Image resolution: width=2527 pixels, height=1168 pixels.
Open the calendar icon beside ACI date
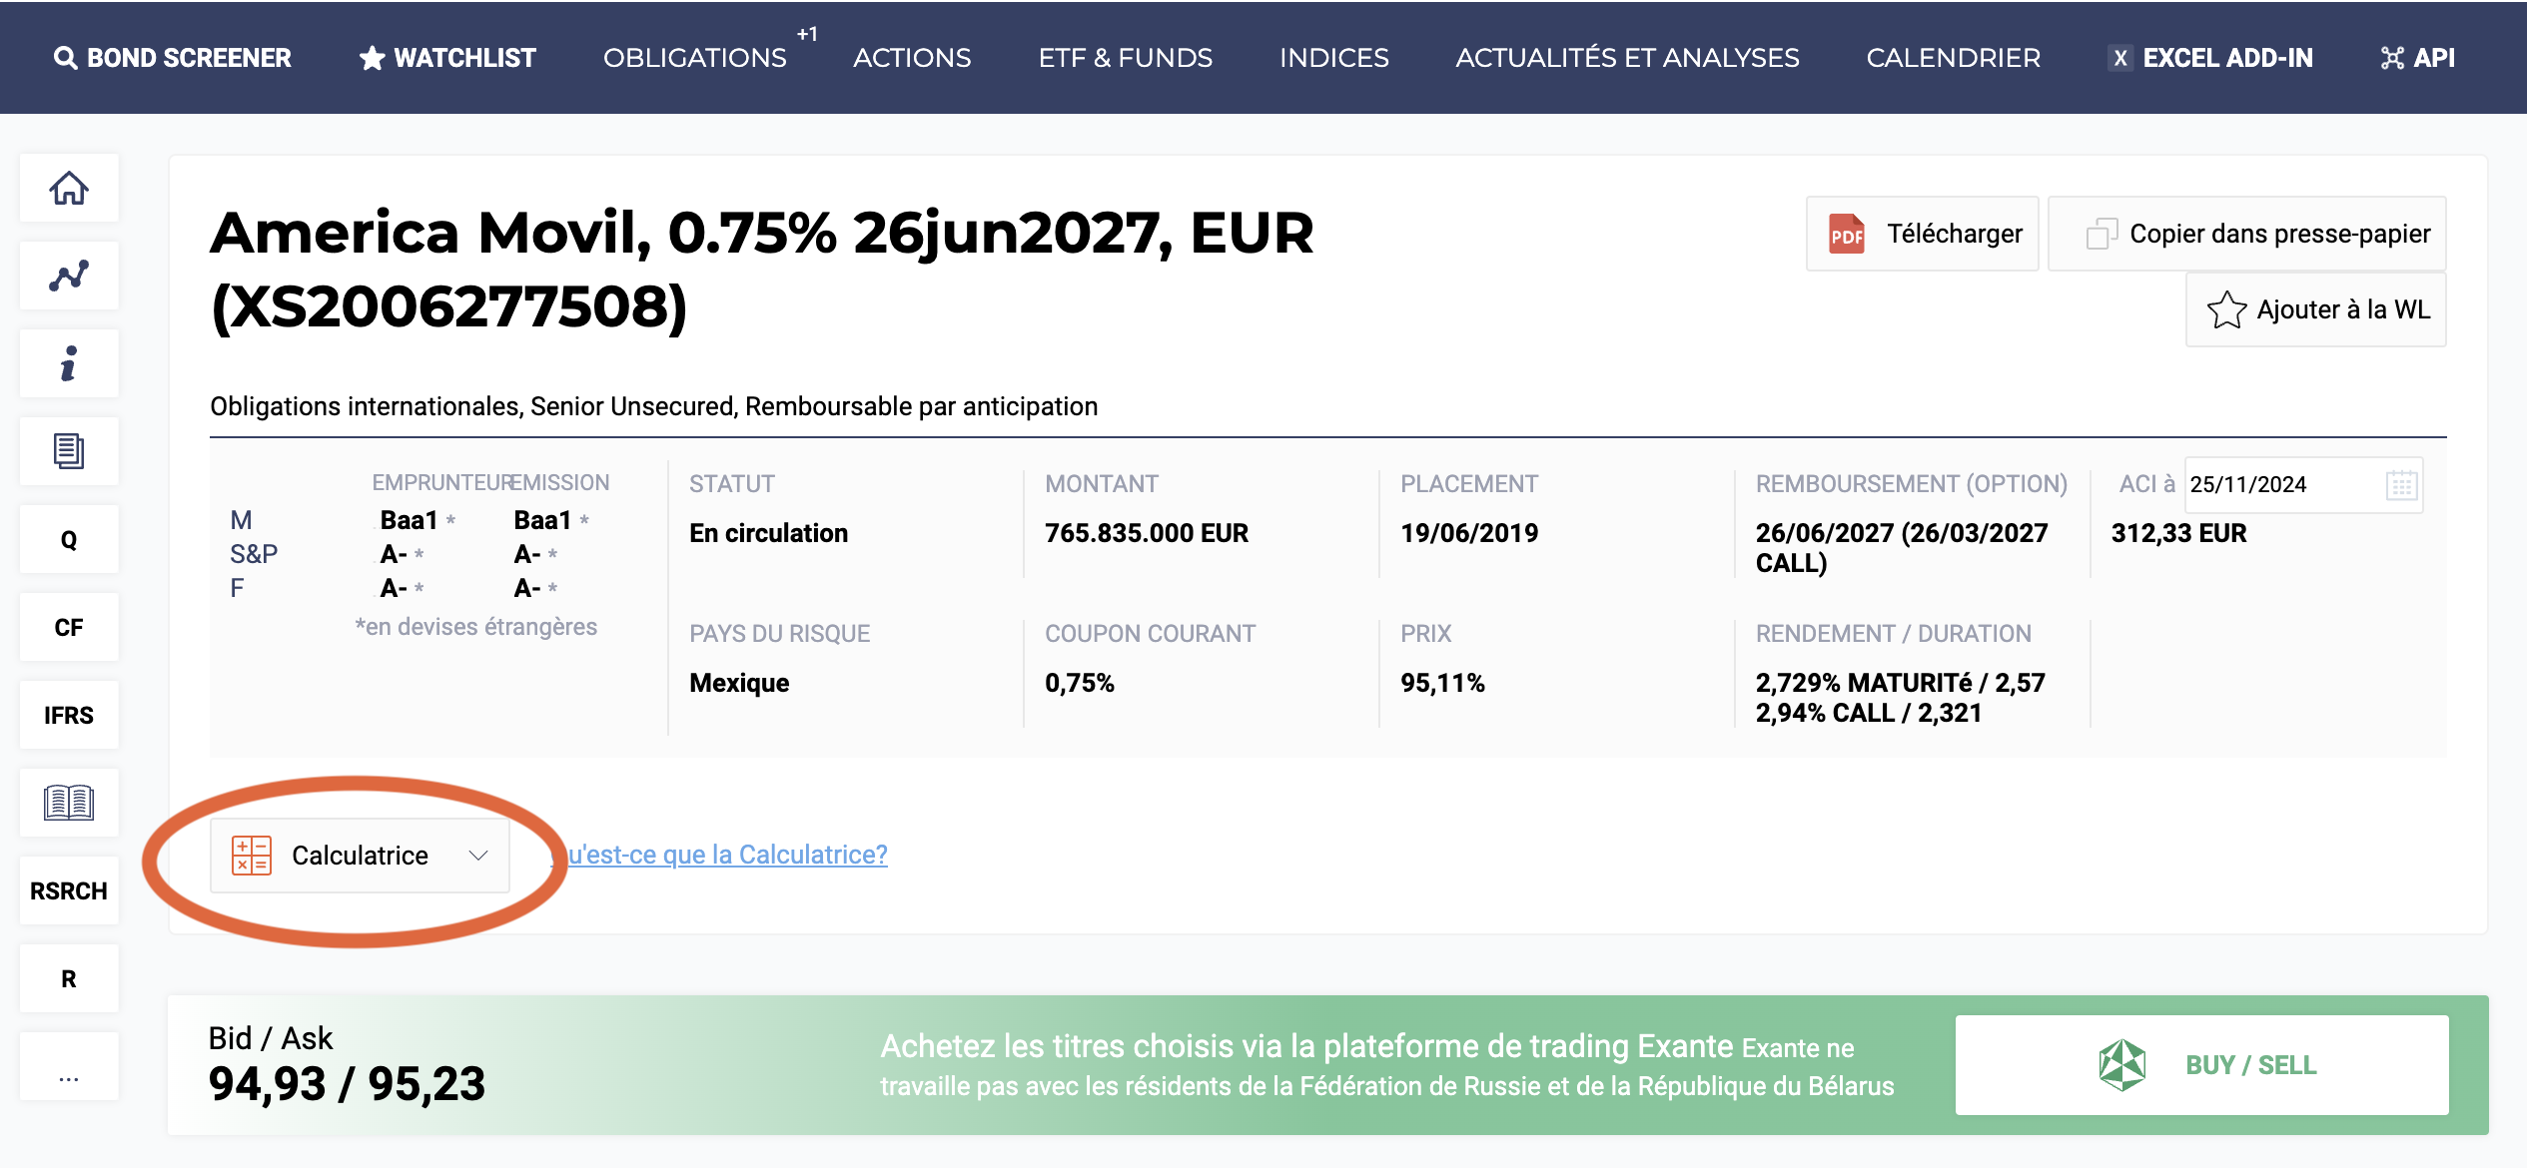[2401, 485]
